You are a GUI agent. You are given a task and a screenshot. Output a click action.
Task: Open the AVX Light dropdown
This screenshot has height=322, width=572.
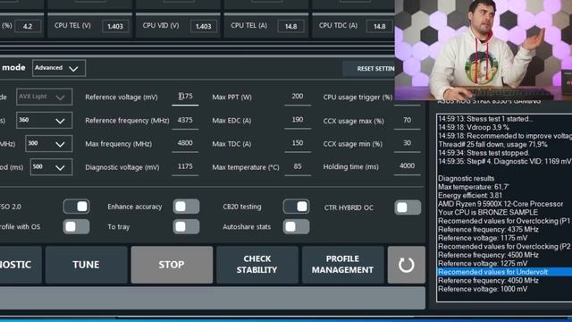[44, 97]
